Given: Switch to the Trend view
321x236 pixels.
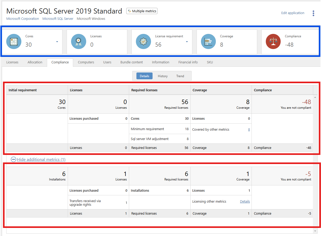Looking at the screenshot, I should click(x=180, y=76).
